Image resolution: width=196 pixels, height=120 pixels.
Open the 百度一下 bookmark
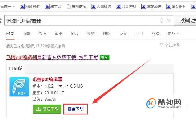coord(7,6)
